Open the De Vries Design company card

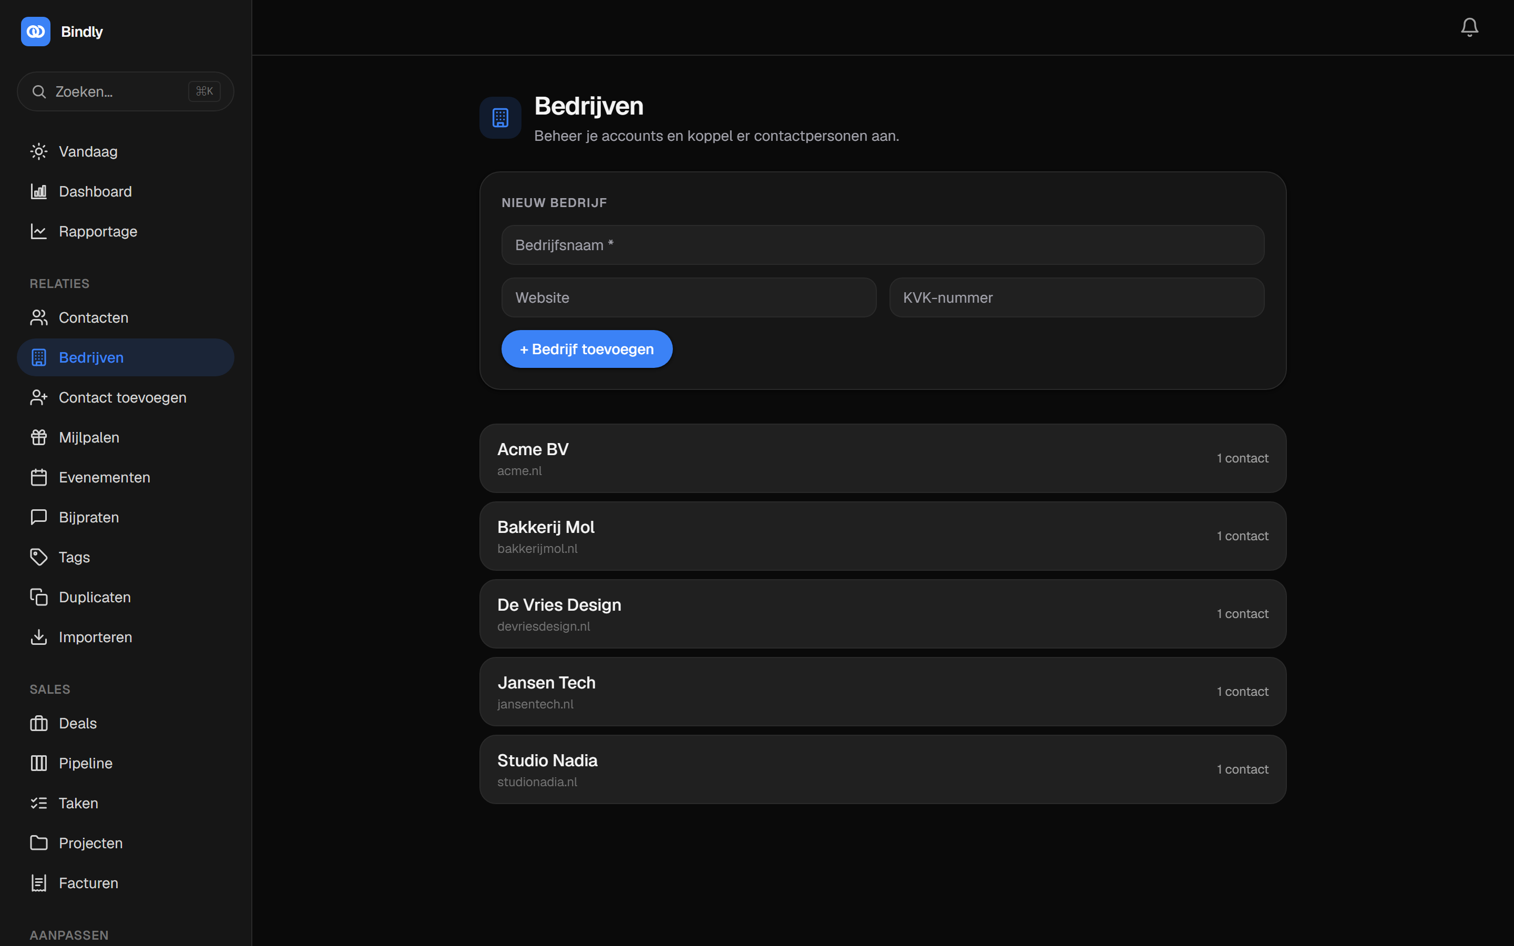pos(883,614)
